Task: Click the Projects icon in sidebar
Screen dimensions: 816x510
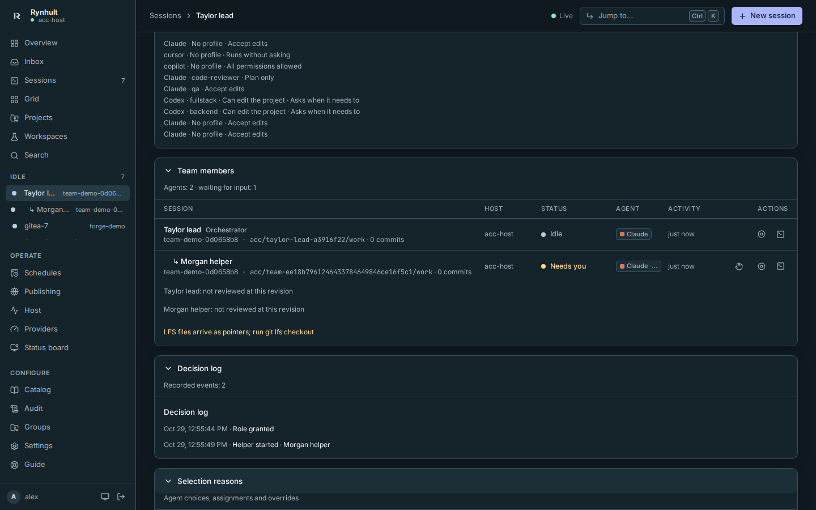Action: pyautogui.click(x=15, y=118)
